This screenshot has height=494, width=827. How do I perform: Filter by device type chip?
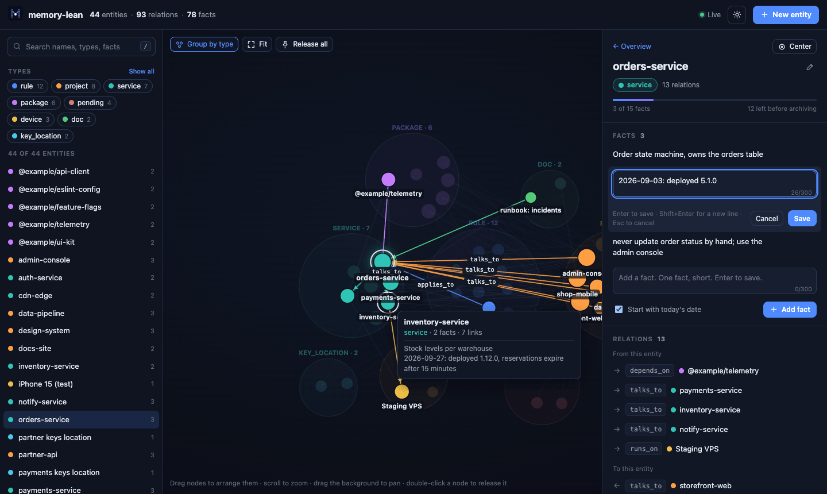point(30,119)
